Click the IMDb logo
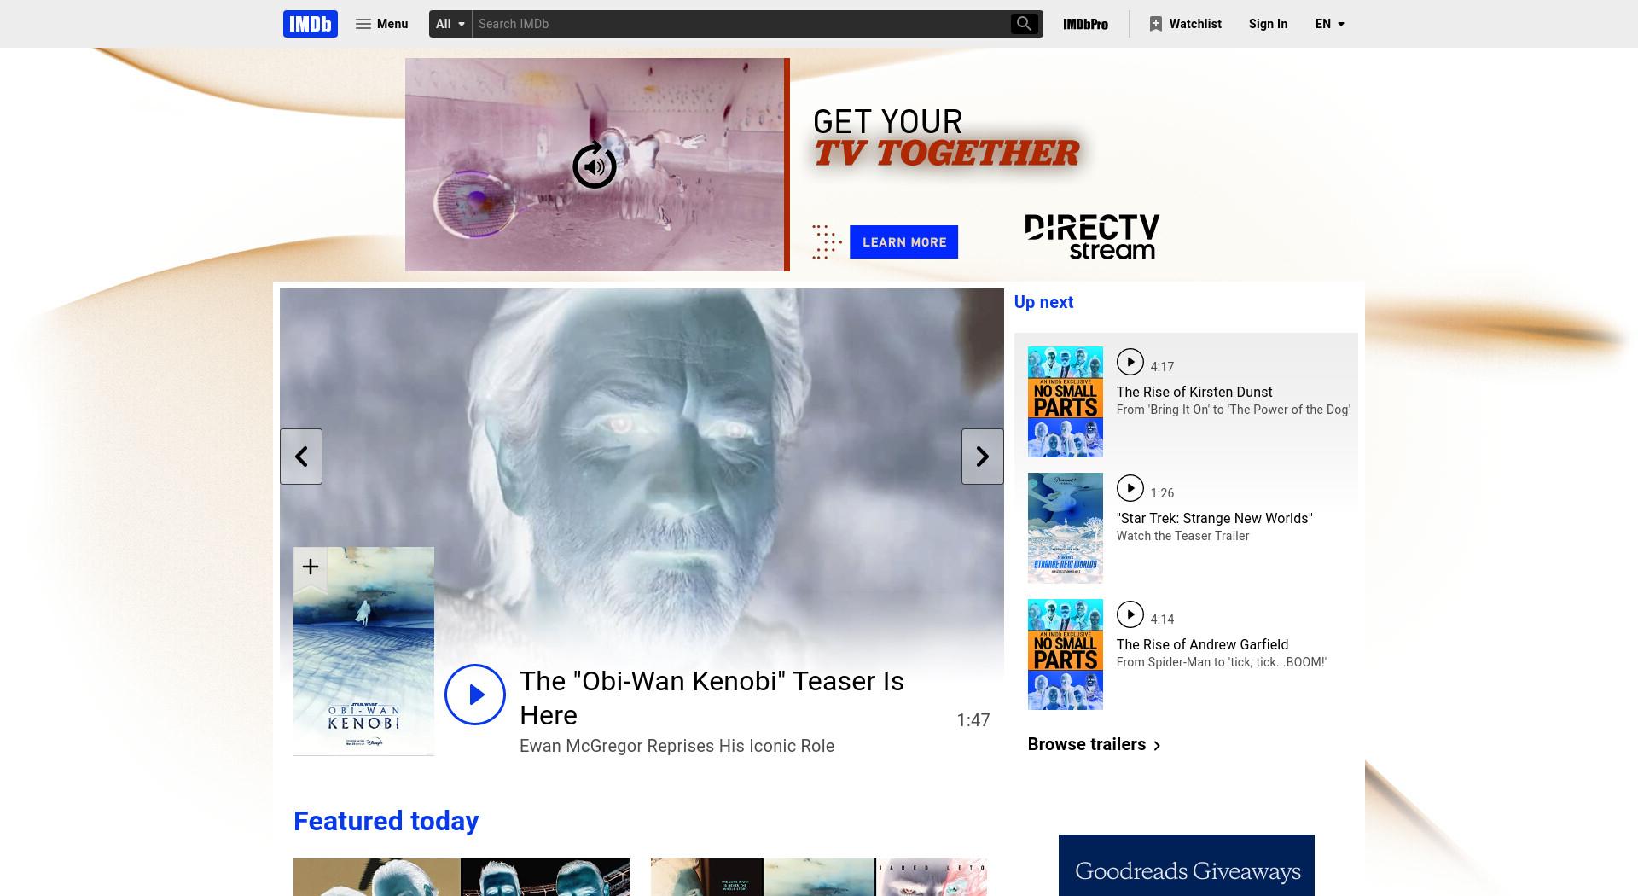Screen dimensions: 1638x896 311,24
